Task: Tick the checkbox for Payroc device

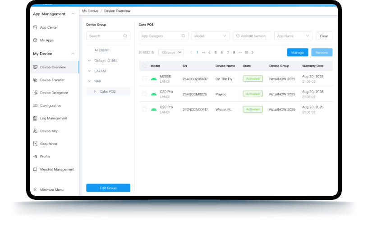Action: point(144,94)
